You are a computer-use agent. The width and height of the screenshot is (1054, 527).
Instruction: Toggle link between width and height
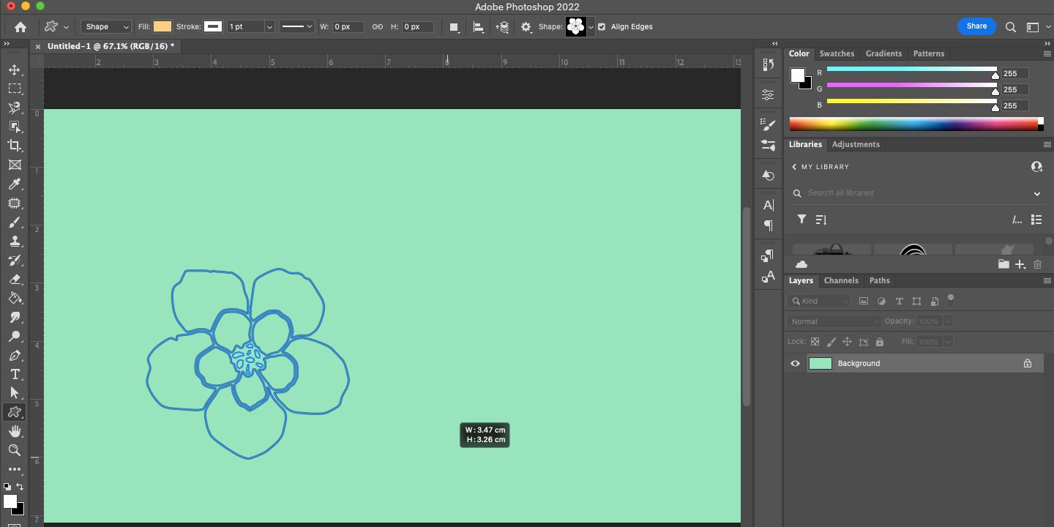click(378, 27)
